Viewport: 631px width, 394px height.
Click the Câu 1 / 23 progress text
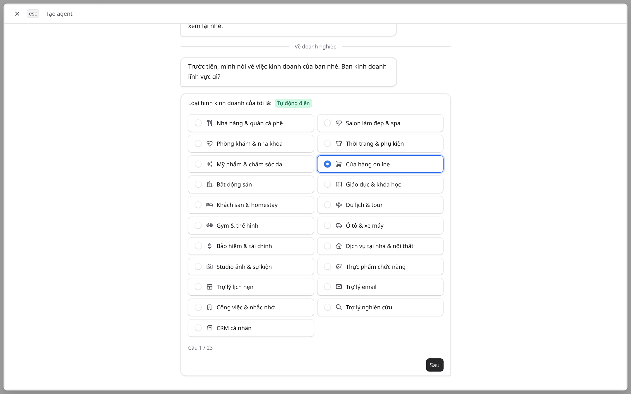click(200, 348)
